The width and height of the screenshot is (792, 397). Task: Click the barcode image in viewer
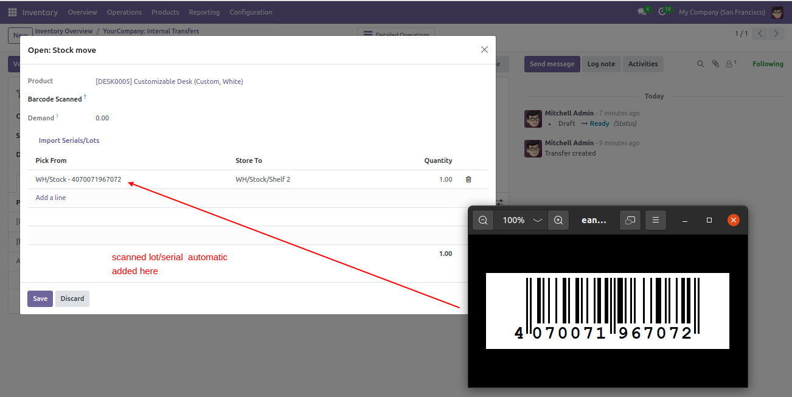pyautogui.click(x=607, y=311)
